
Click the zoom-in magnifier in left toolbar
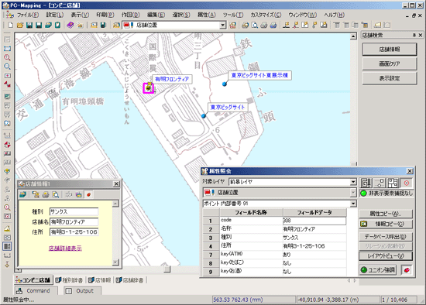7,57
